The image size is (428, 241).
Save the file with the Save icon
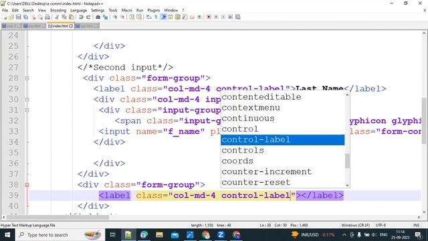(18, 17)
